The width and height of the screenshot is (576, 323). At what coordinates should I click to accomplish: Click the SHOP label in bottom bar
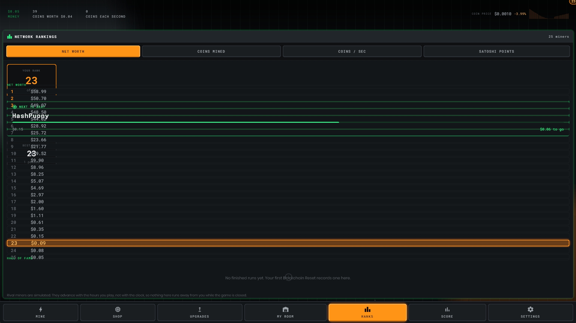(118, 316)
